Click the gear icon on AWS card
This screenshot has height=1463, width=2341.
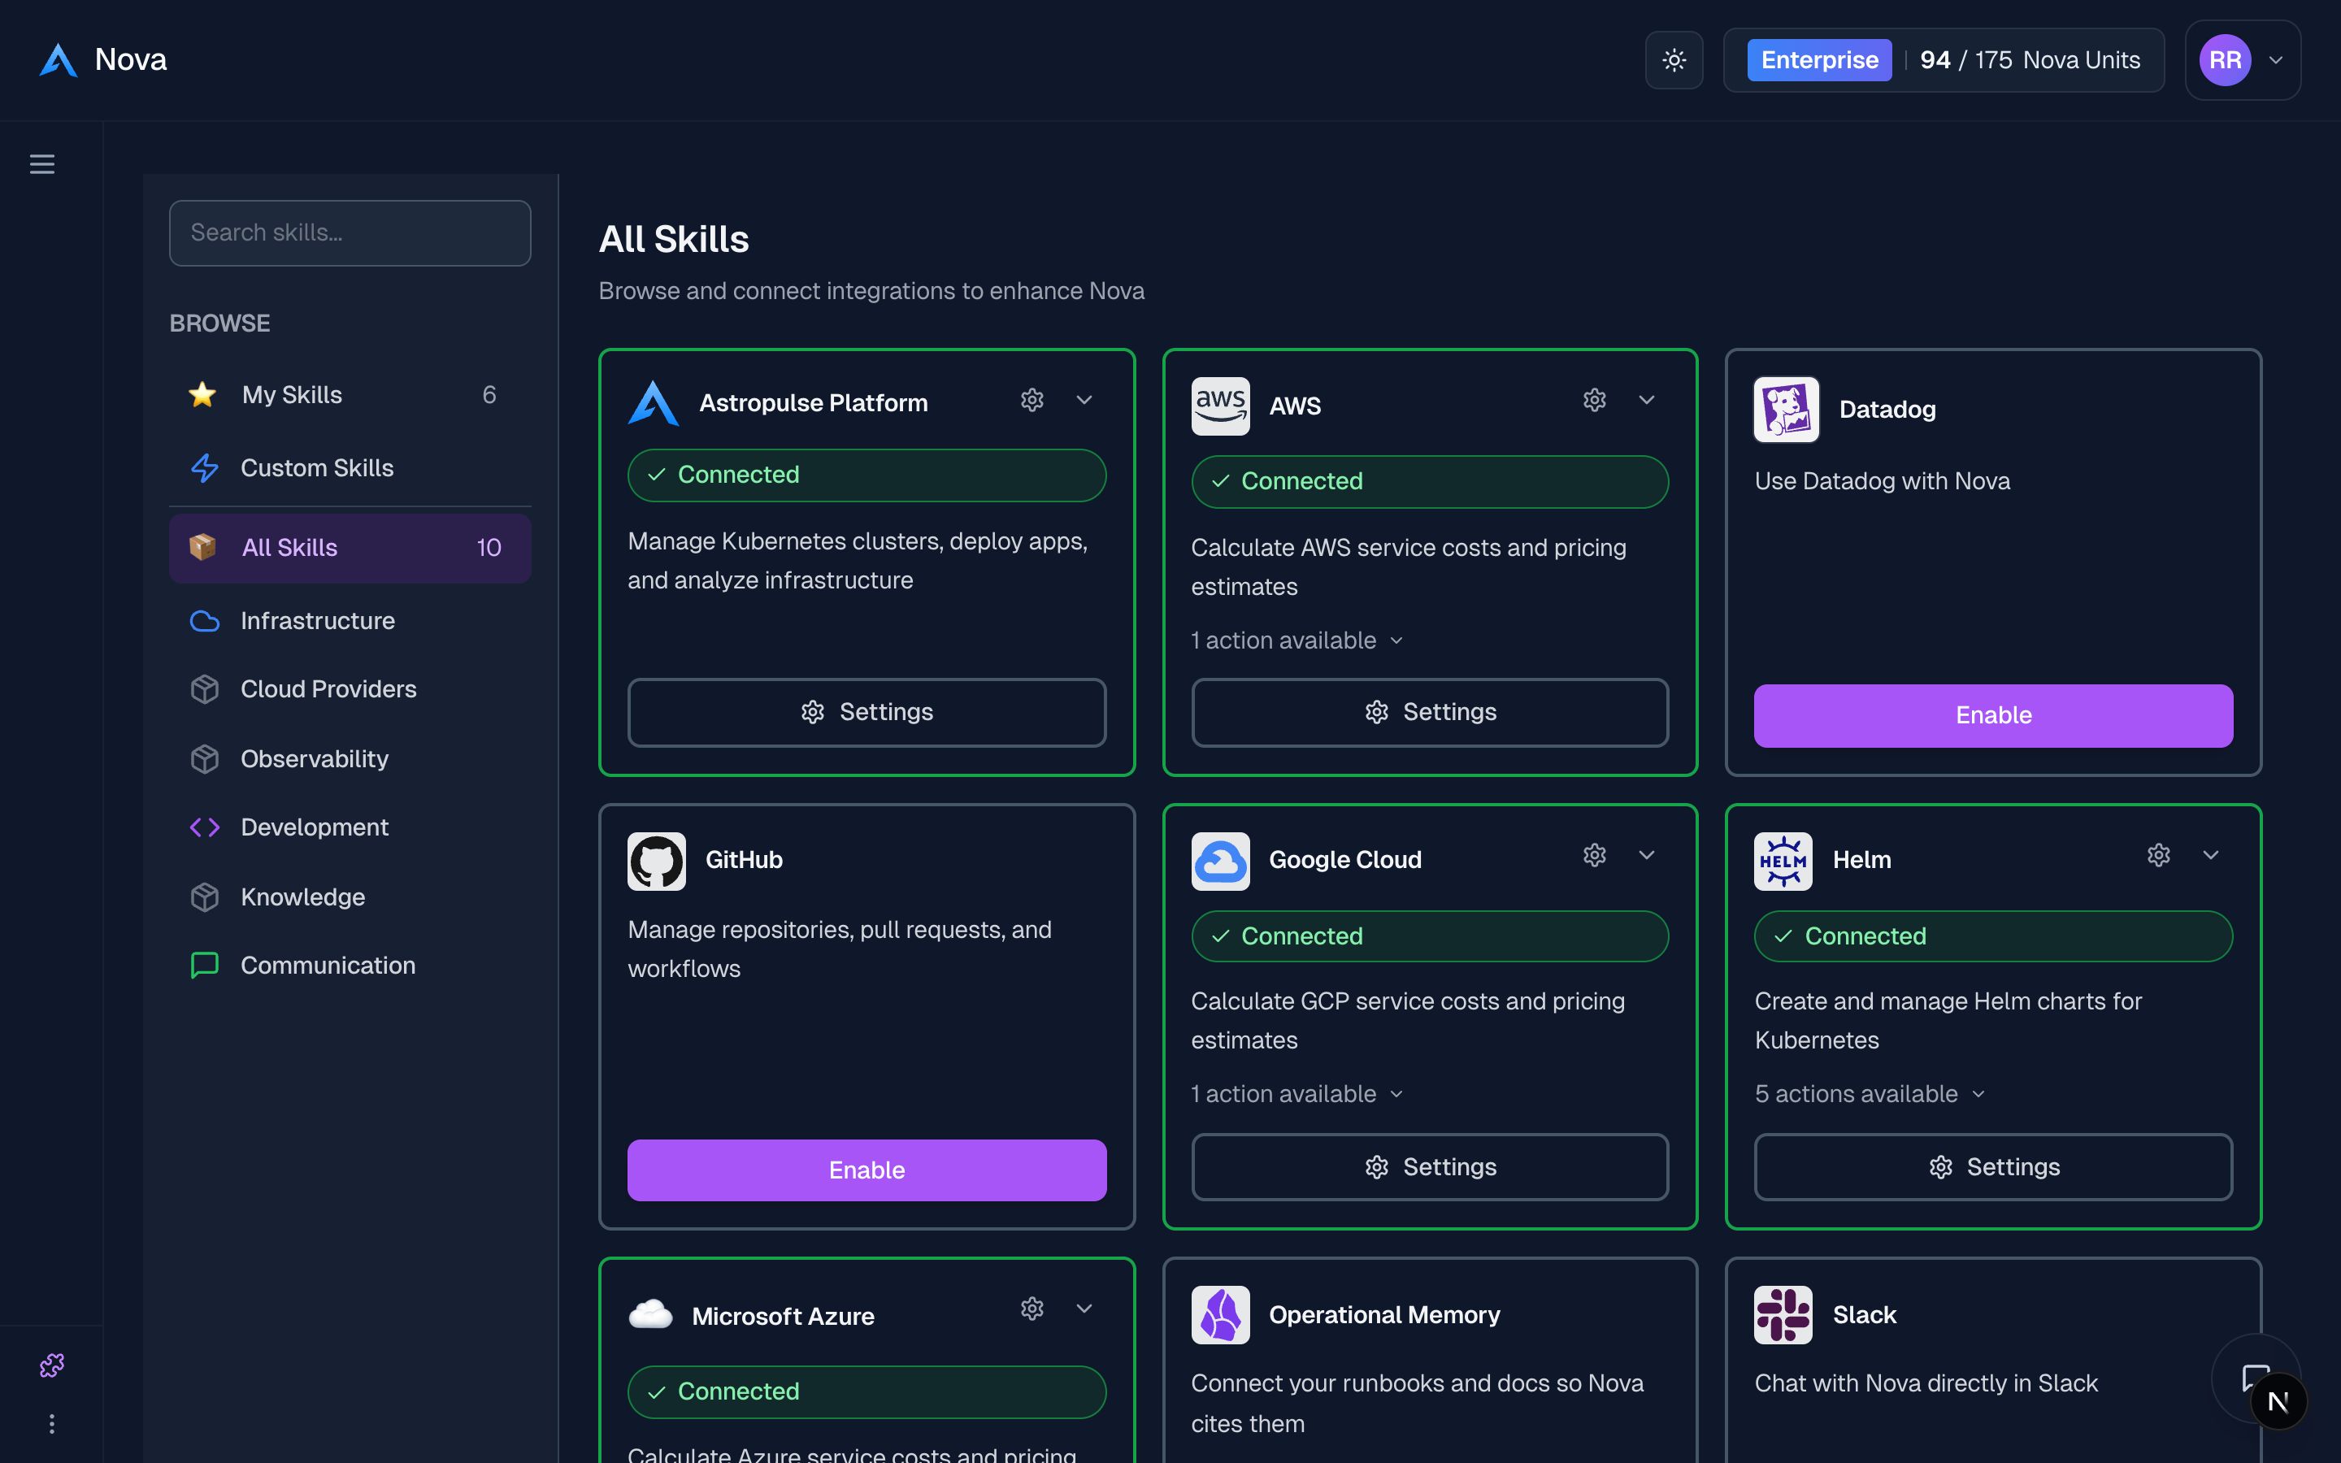click(1594, 400)
